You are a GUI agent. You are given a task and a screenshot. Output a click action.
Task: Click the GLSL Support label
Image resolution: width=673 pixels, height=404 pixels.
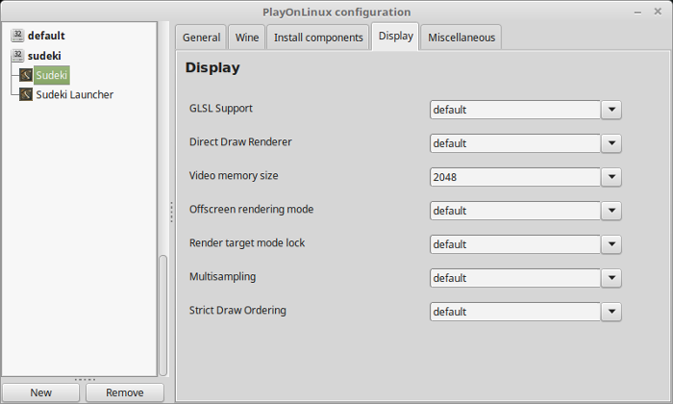221,108
